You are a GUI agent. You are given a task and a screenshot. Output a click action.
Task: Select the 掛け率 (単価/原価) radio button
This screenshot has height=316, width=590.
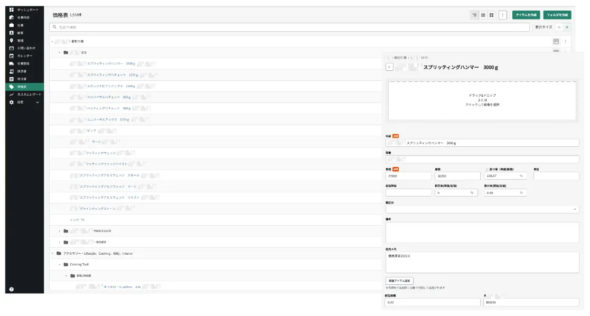487,170
